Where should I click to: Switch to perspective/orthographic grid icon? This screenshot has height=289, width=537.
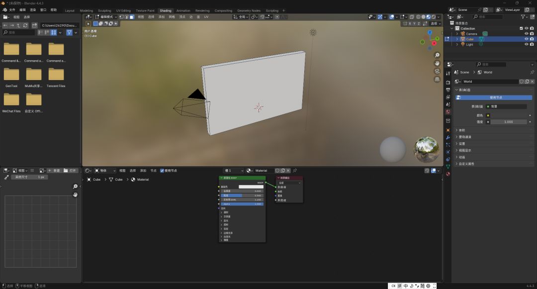pyautogui.click(x=437, y=79)
